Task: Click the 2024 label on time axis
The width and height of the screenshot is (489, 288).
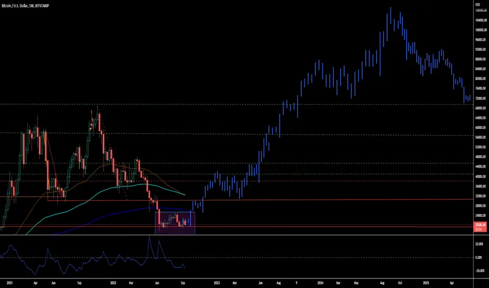Action: pyautogui.click(x=320, y=283)
